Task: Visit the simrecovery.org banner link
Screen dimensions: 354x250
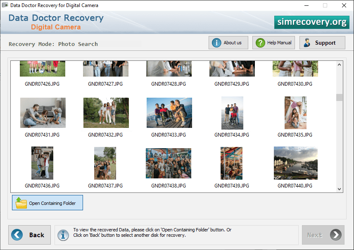Action: coord(311,22)
